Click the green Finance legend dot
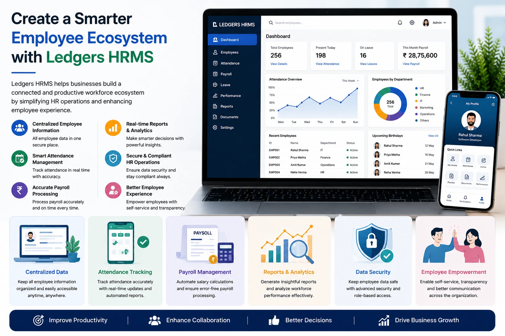The width and height of the screenshot is (505, 336). [416, 95]
